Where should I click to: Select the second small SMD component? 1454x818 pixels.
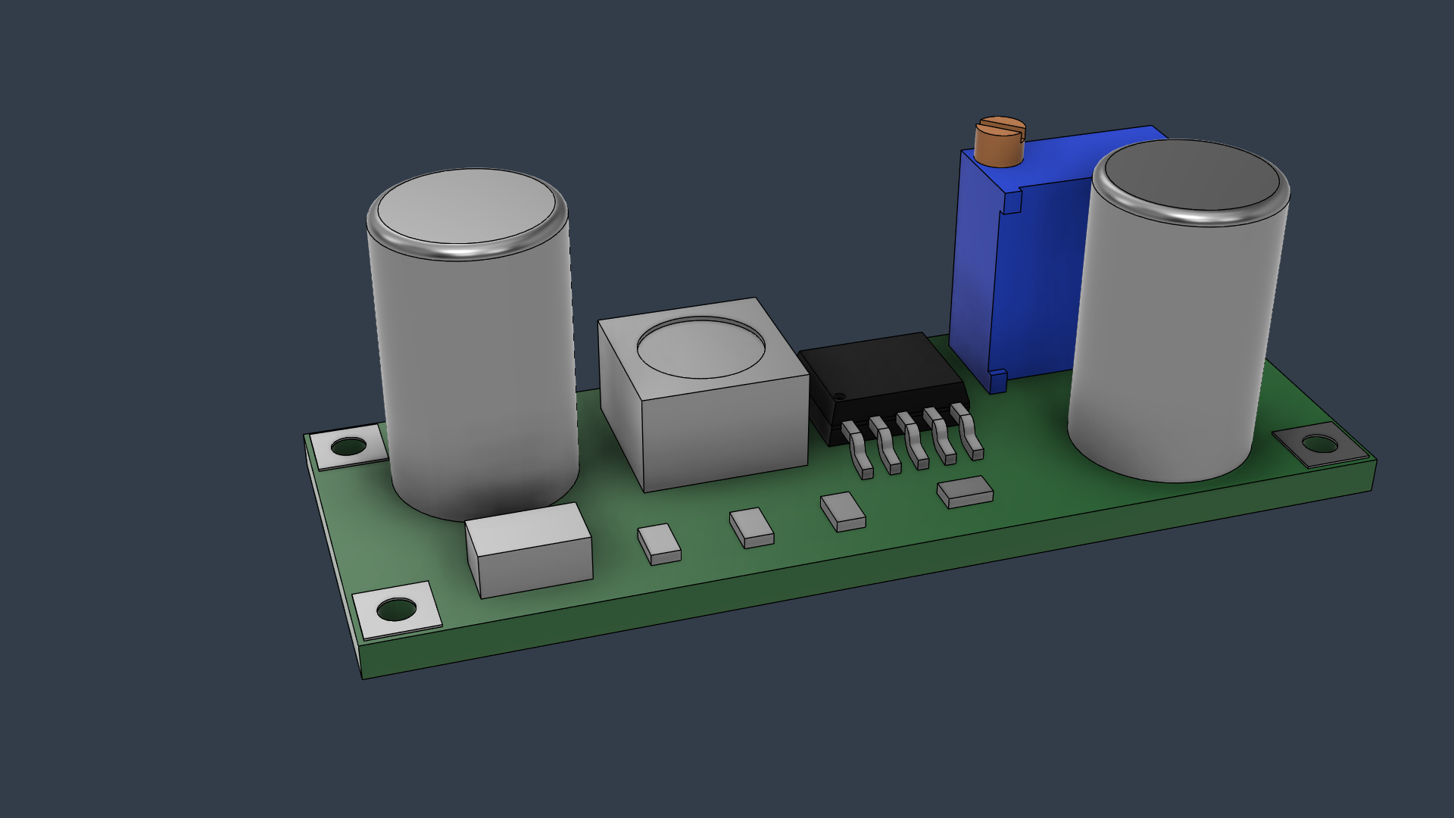tap(750, 526)
